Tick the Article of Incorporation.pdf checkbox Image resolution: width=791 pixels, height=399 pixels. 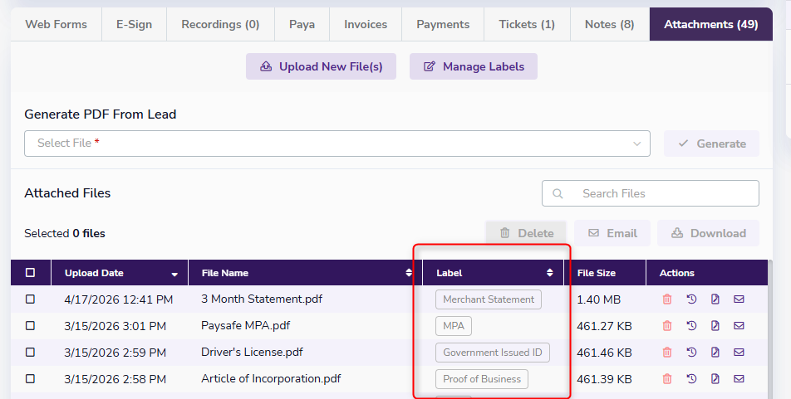tap(30, 379)
